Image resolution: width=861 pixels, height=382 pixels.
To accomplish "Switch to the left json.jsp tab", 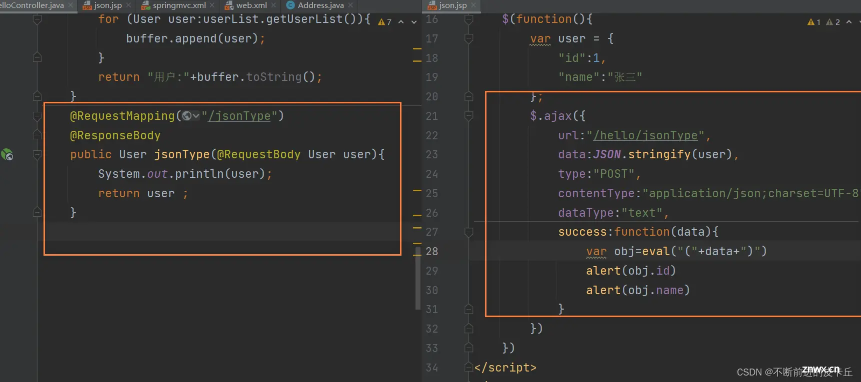I will coord(107,5).
